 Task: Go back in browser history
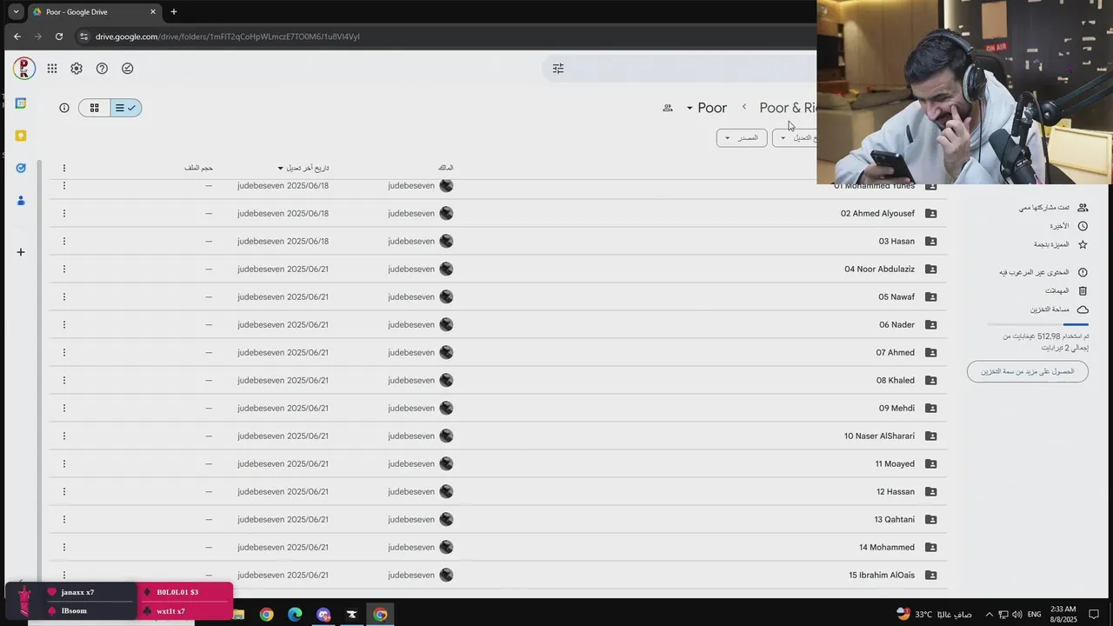17,37
